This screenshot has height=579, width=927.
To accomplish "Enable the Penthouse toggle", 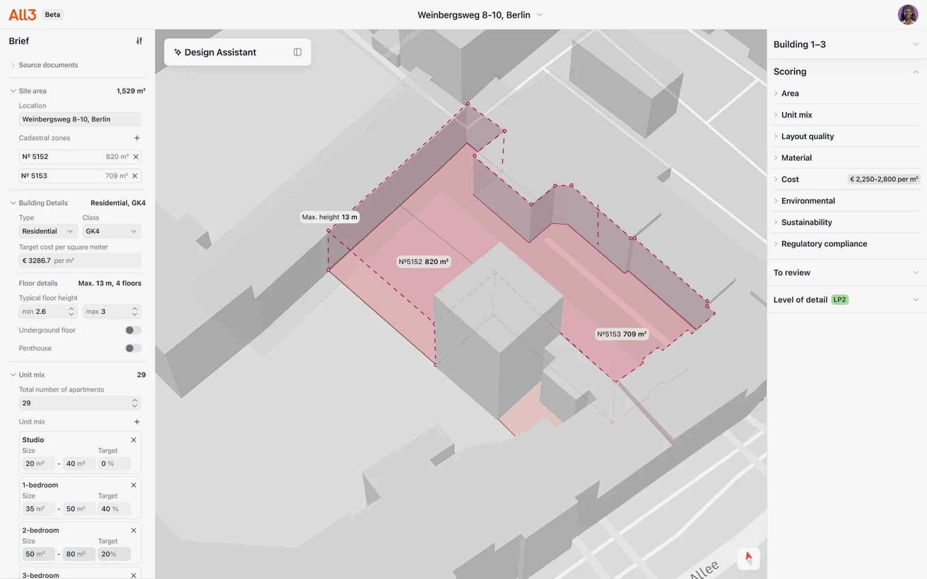I will click(x=133, y=348).
